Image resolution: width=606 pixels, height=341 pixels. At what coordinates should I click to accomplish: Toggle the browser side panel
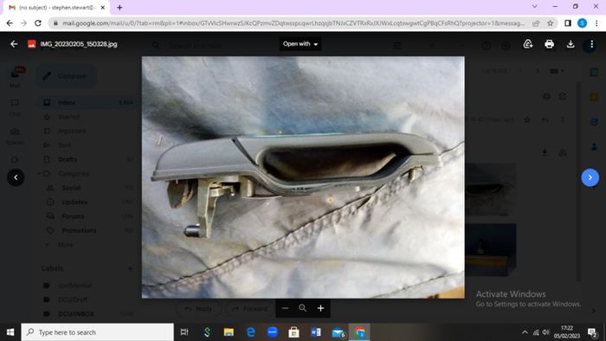pos(568,23)
